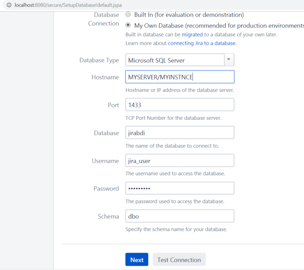Click the Microsoft SQL Server combo box
Image resolution: width=304 pixels, height=270 pixels.
(180, 60)
